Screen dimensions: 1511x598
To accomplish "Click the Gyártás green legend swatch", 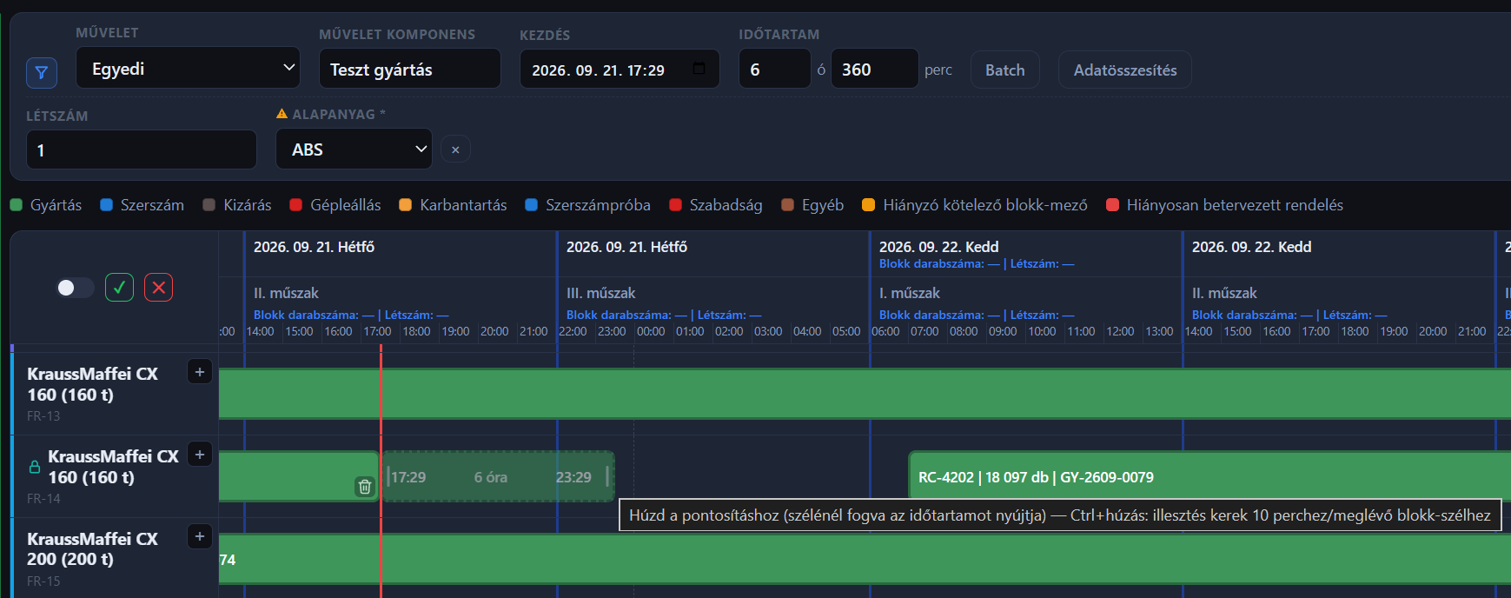I will click(x=16, y=205).
